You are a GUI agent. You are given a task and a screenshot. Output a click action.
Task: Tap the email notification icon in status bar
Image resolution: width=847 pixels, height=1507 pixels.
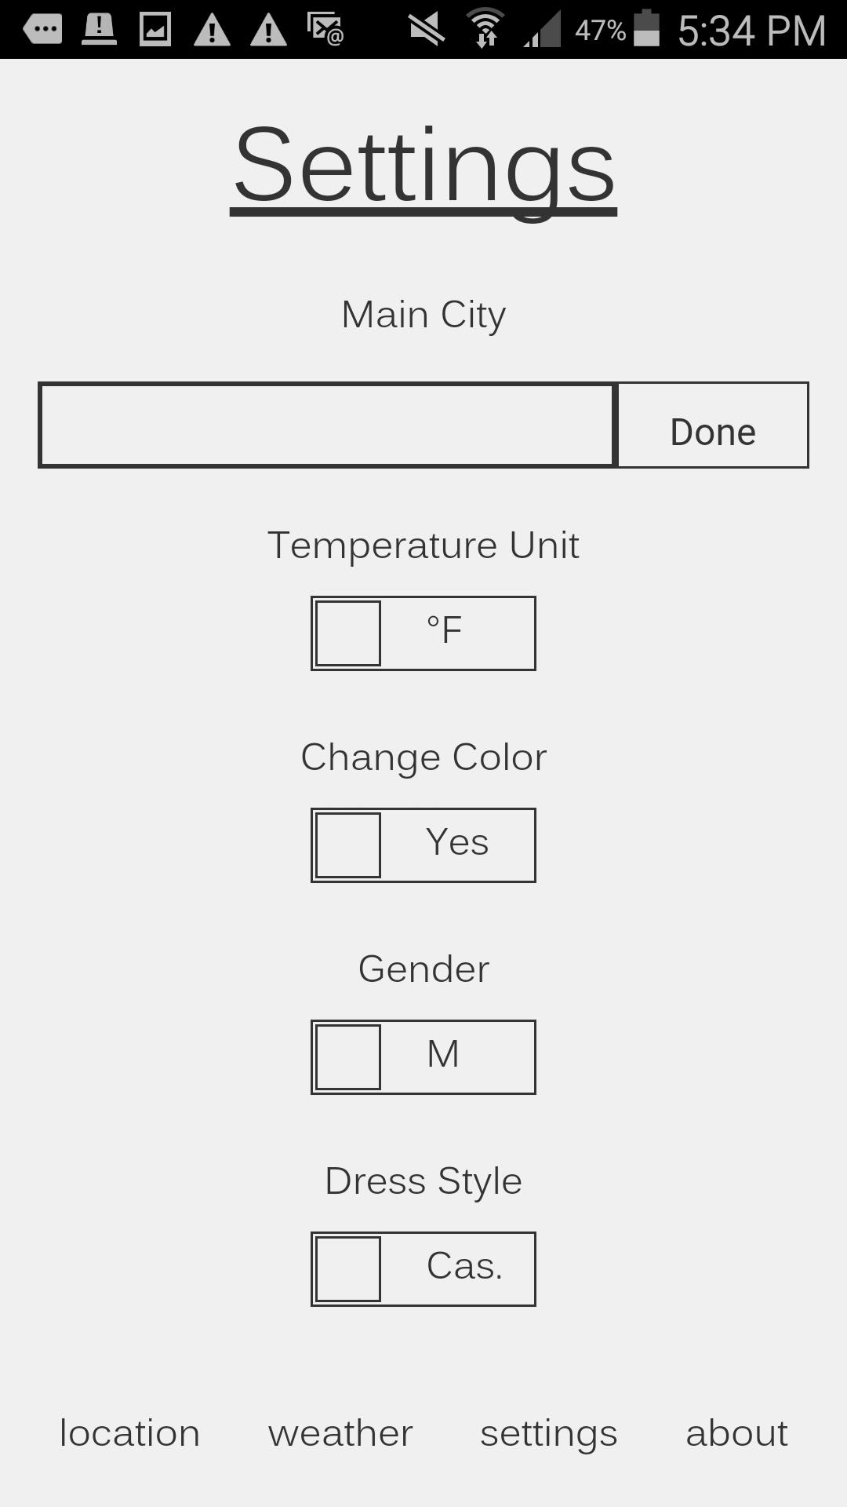tap(325, 30)
